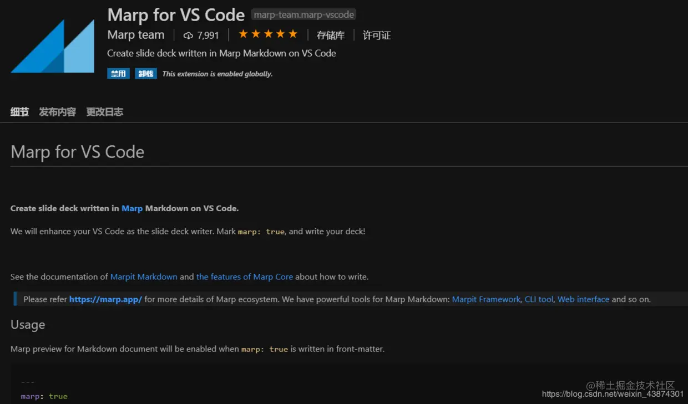
Task: Click the 卸载 (Uninstall) button
Action: (x=146, y=74)
